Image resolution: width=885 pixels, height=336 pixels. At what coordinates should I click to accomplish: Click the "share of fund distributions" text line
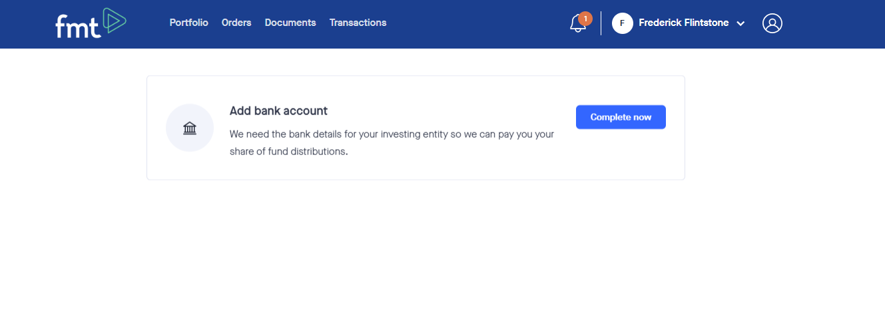[288, 152]
